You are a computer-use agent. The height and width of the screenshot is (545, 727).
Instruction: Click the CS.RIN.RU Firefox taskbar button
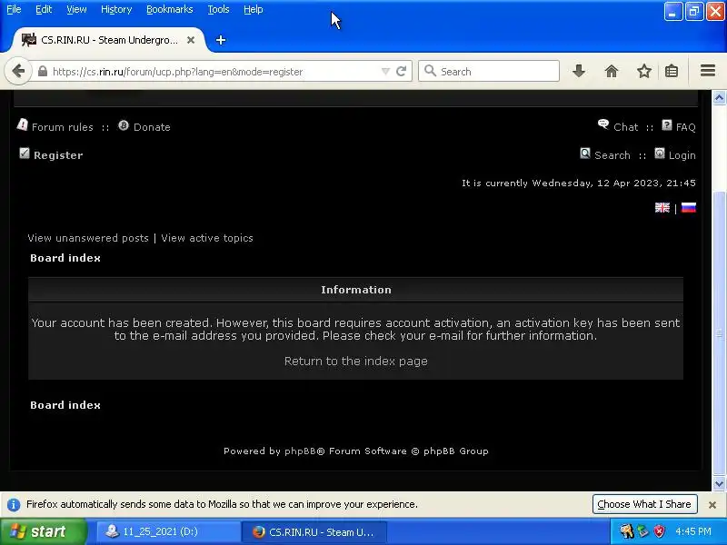[x=314, y=532]
